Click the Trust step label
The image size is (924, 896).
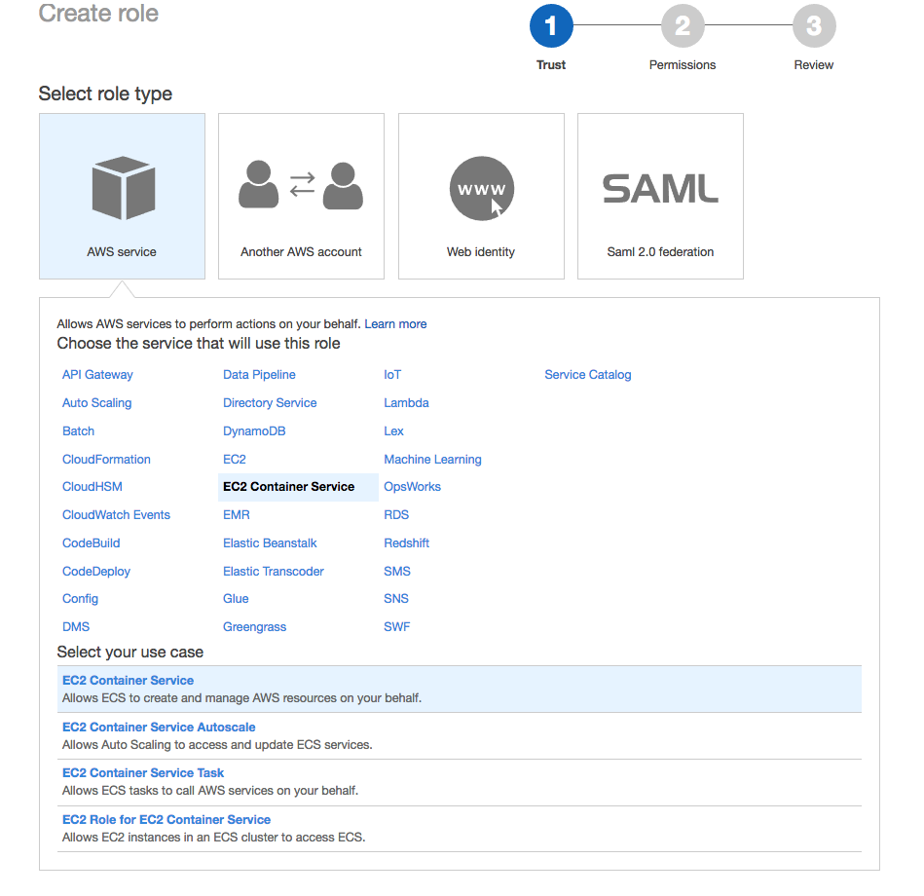[551, 65]
